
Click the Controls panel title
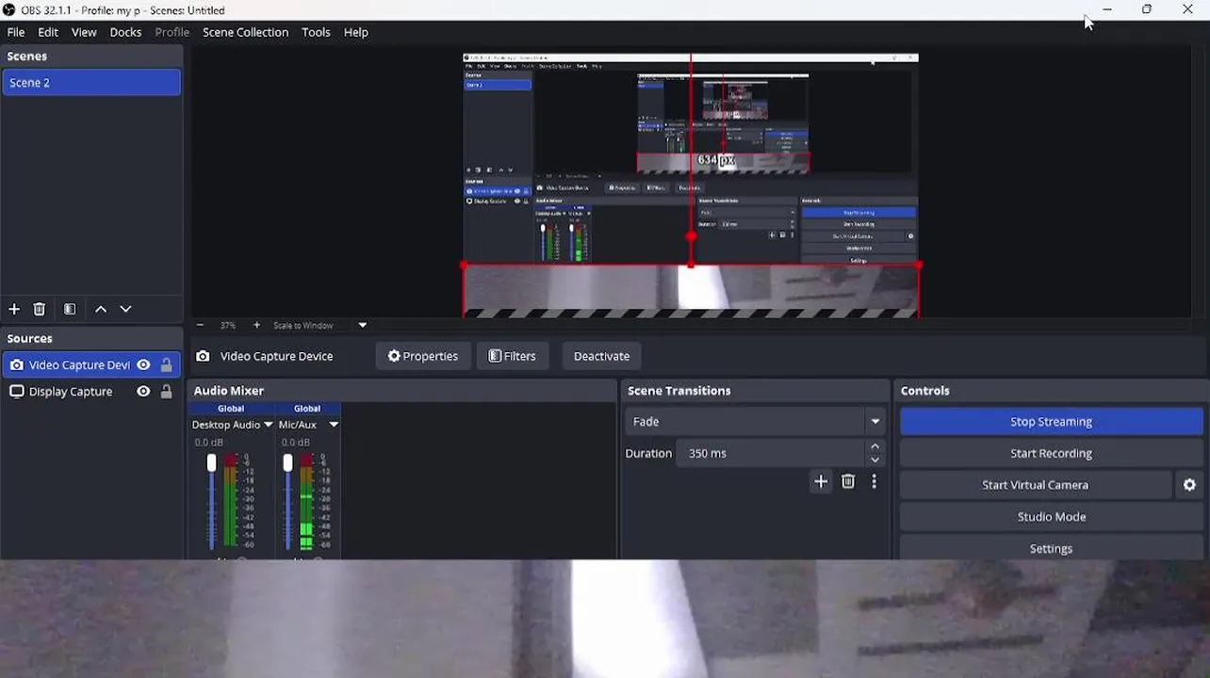coord(925,391)
